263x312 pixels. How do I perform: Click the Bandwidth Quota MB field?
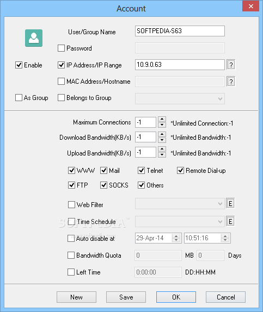pos(158,255)
